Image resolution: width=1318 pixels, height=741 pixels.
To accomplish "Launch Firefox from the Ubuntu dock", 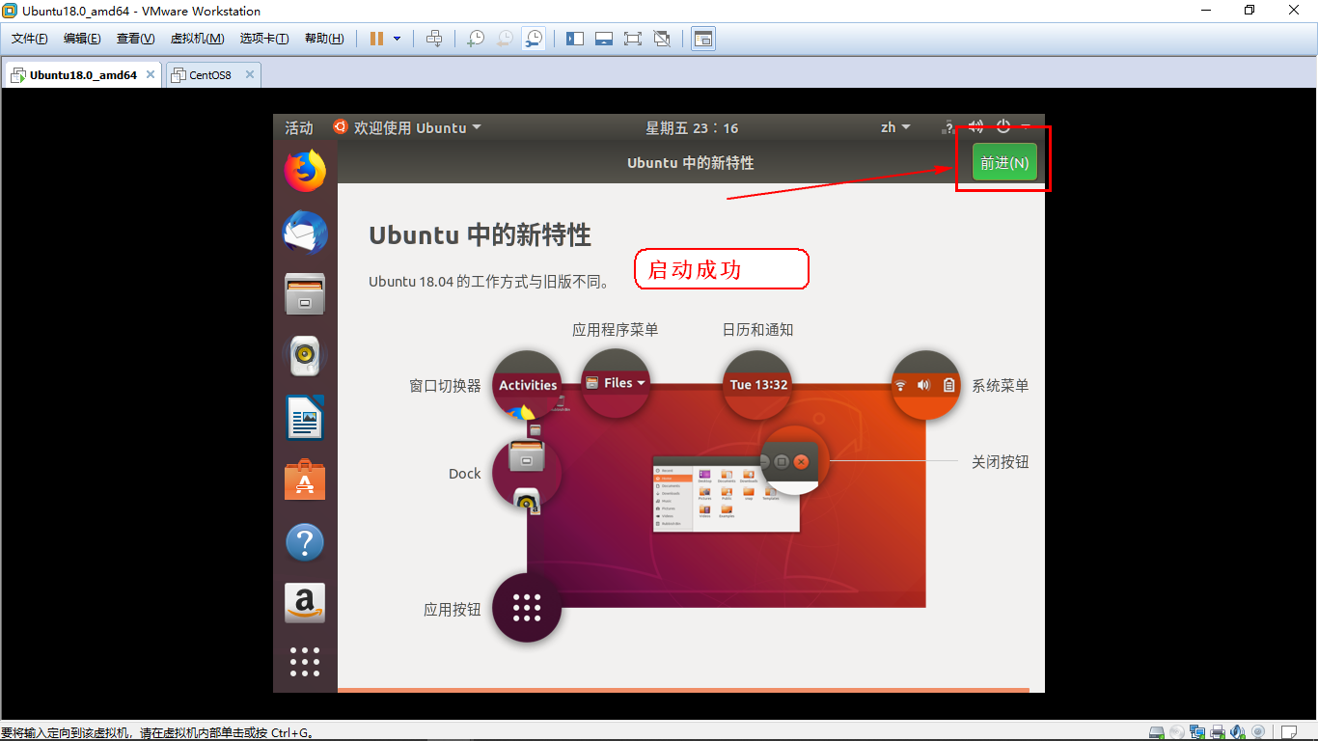I will pos(305,171).
